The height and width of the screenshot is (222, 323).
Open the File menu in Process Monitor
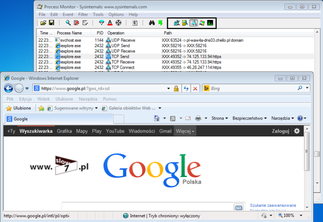[42, 14]
